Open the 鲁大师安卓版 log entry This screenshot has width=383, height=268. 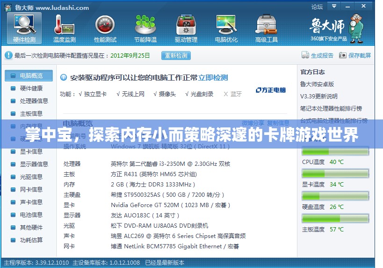(x=317, y=84)
